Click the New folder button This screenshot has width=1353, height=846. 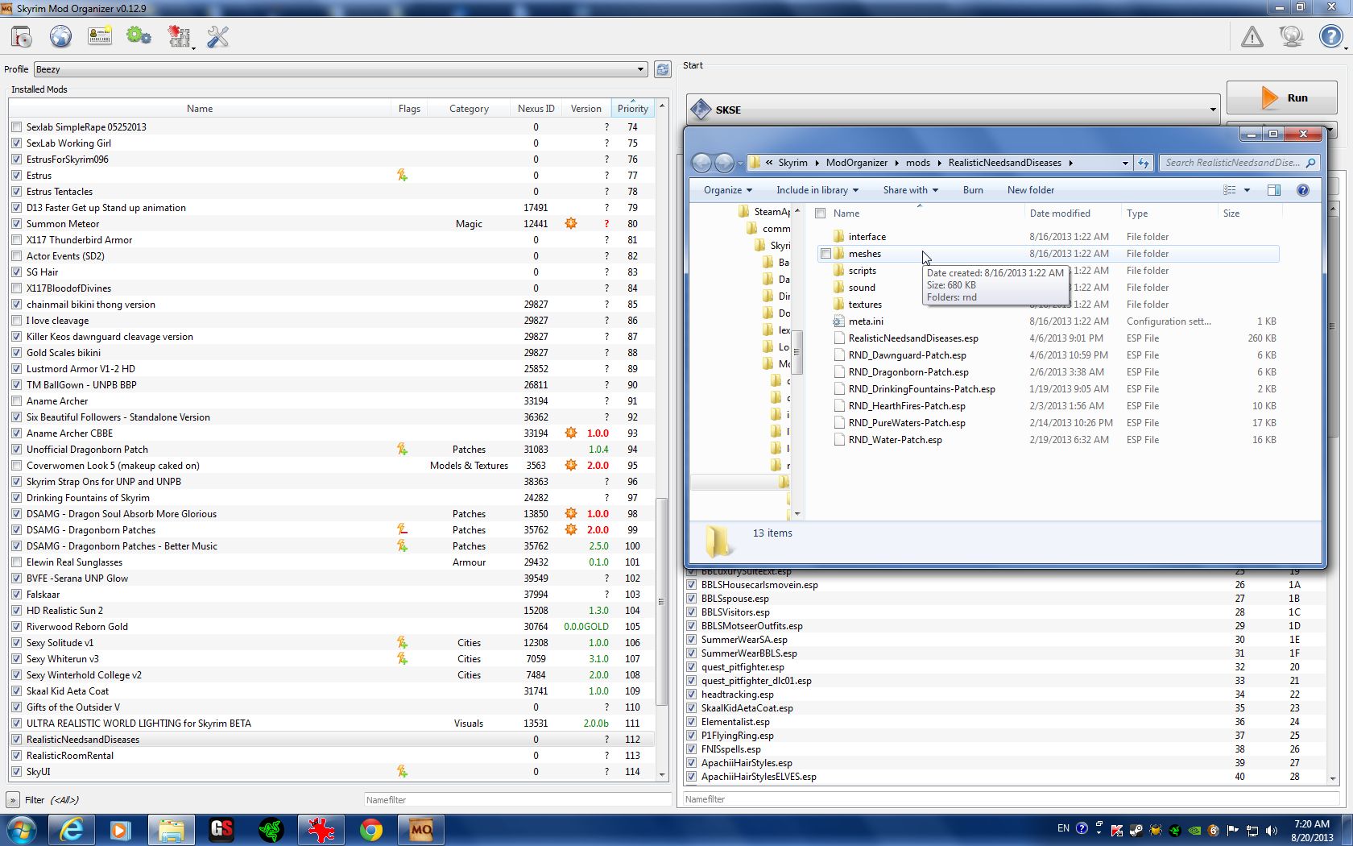pyautogui.click(x=1030, y=190)
